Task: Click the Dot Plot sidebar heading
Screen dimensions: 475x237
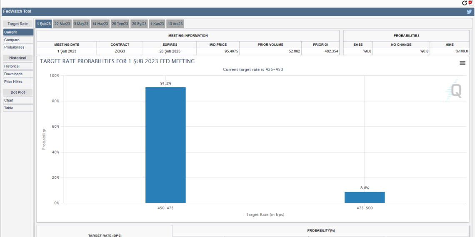Action: click(18, 92)
